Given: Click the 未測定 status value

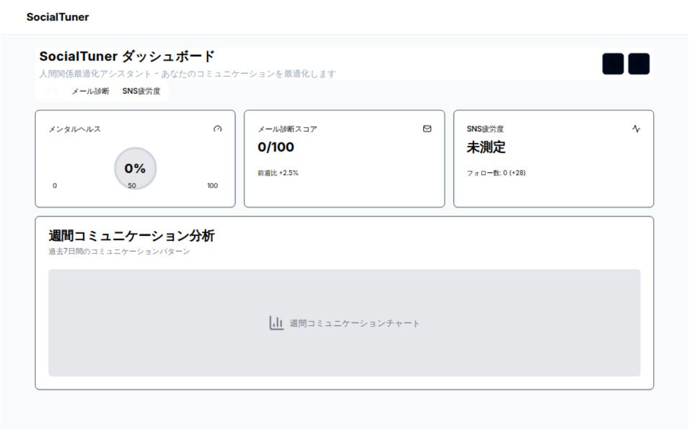Looking at the screenshot, I should pyautogui.click(x=486, y=147).
